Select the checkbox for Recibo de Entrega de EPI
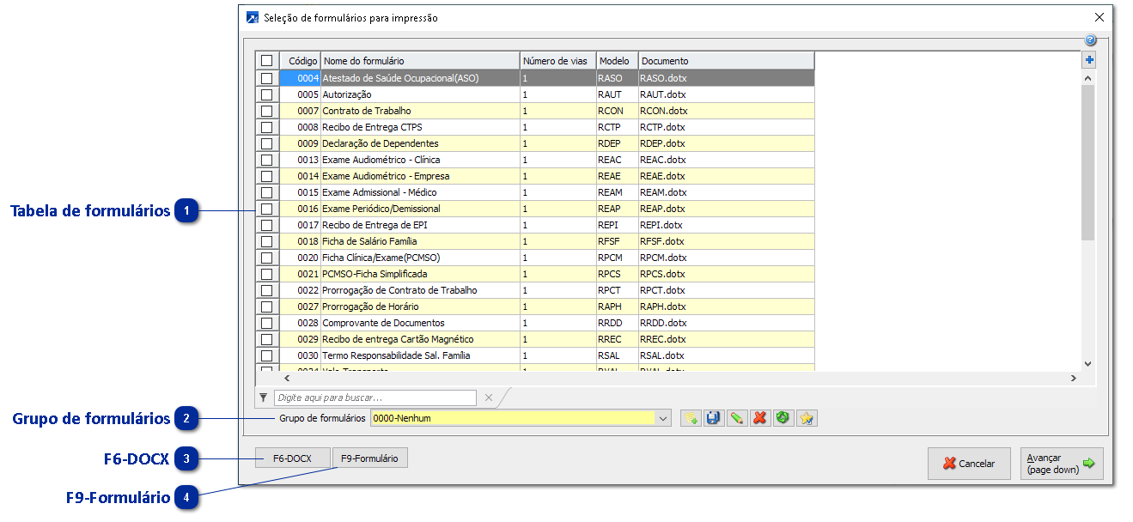Viewport: 1133px width, 522px height. (266, 225)
